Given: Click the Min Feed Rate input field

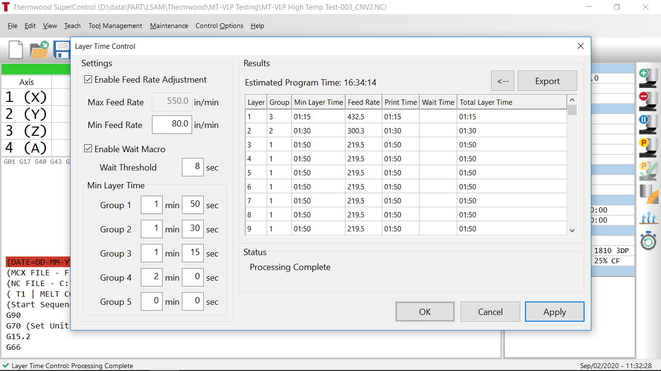Looking at the screenshot, I should click(172, 125).
